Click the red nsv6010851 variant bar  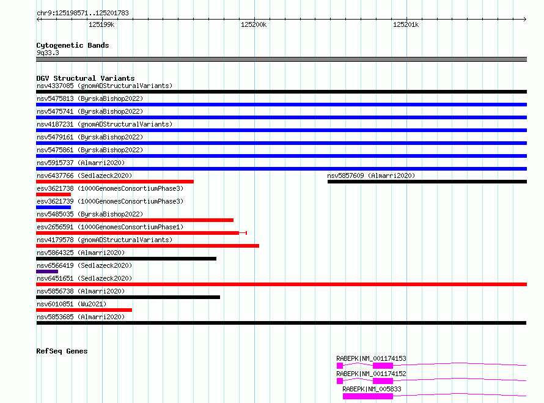[84, 310]
